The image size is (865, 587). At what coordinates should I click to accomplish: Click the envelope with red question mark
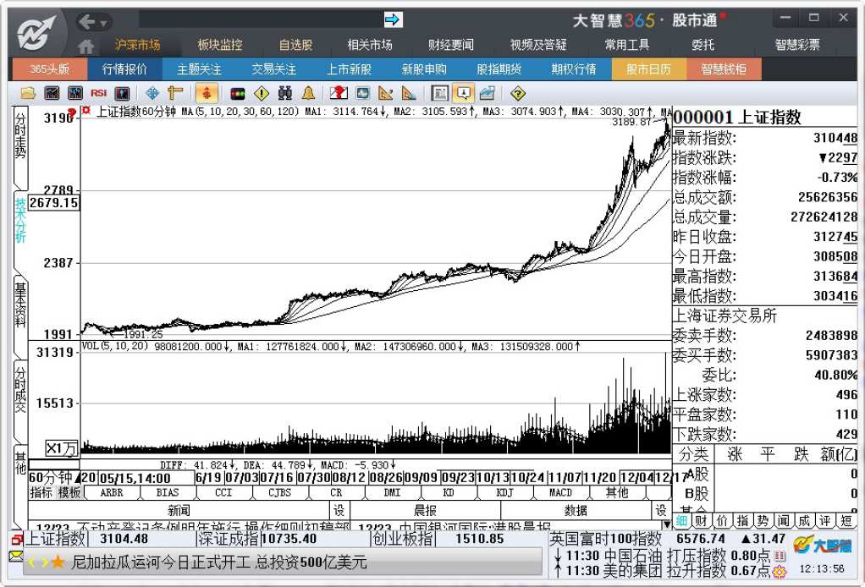(339, 93)
